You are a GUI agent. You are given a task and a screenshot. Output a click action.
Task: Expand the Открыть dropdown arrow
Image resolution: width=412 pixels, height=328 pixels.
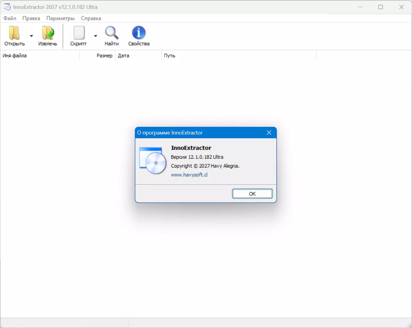coord(31,36)
